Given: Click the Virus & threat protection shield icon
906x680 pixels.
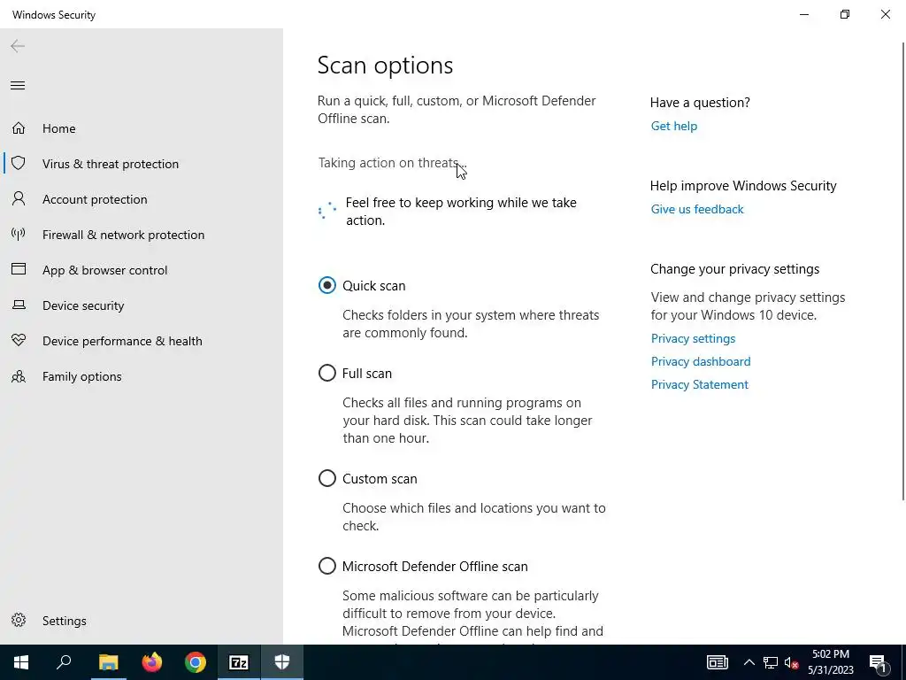Looking at the screenshot, I should (19, 164).
